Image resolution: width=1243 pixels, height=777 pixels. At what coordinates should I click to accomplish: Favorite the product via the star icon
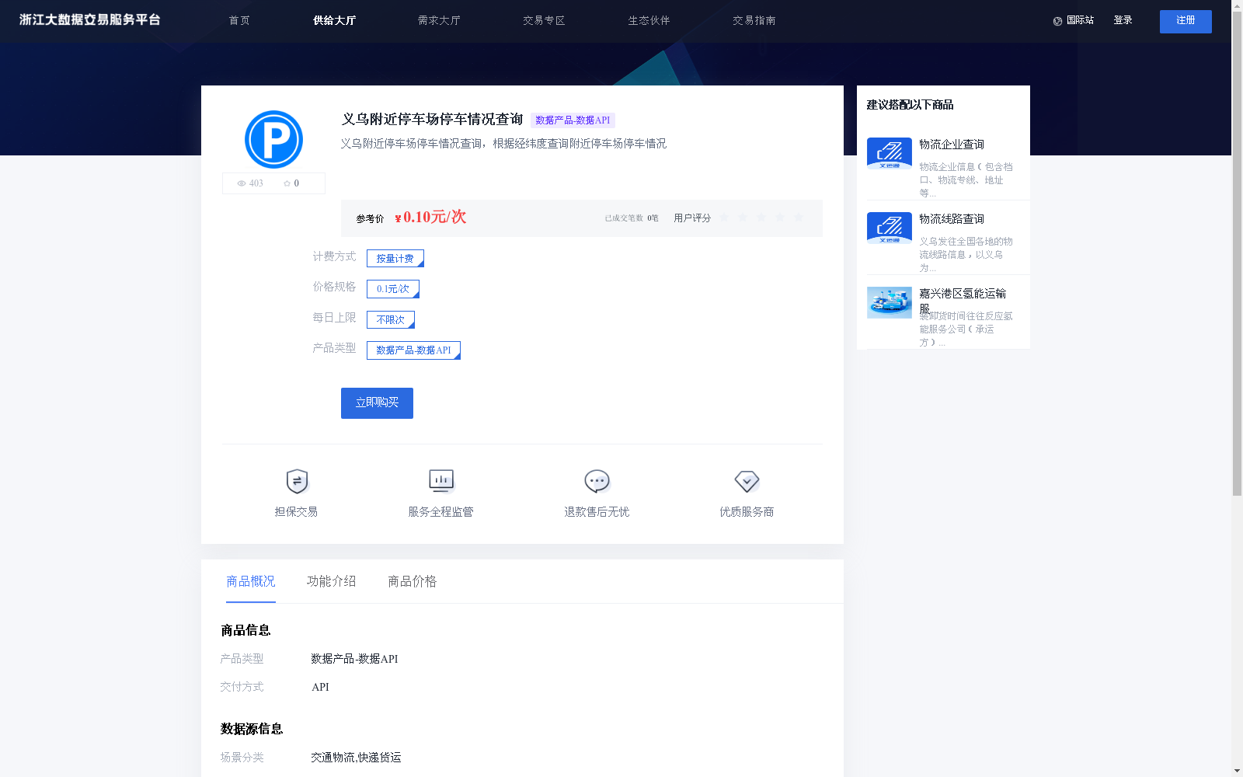pyautogui.click(x=287, y=183)
